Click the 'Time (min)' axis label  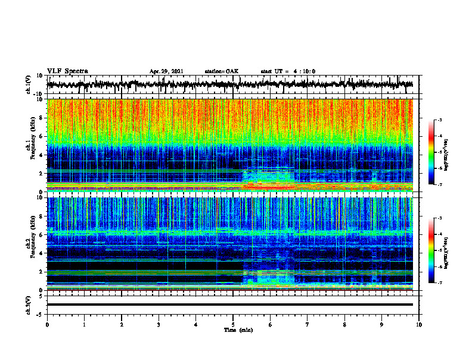click(238, 330)
